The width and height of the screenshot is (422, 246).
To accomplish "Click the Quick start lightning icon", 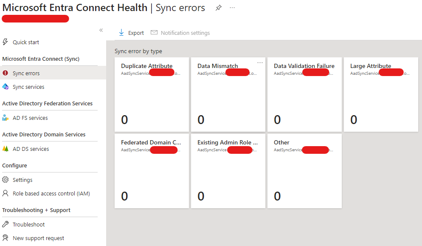I will [5, 42].
